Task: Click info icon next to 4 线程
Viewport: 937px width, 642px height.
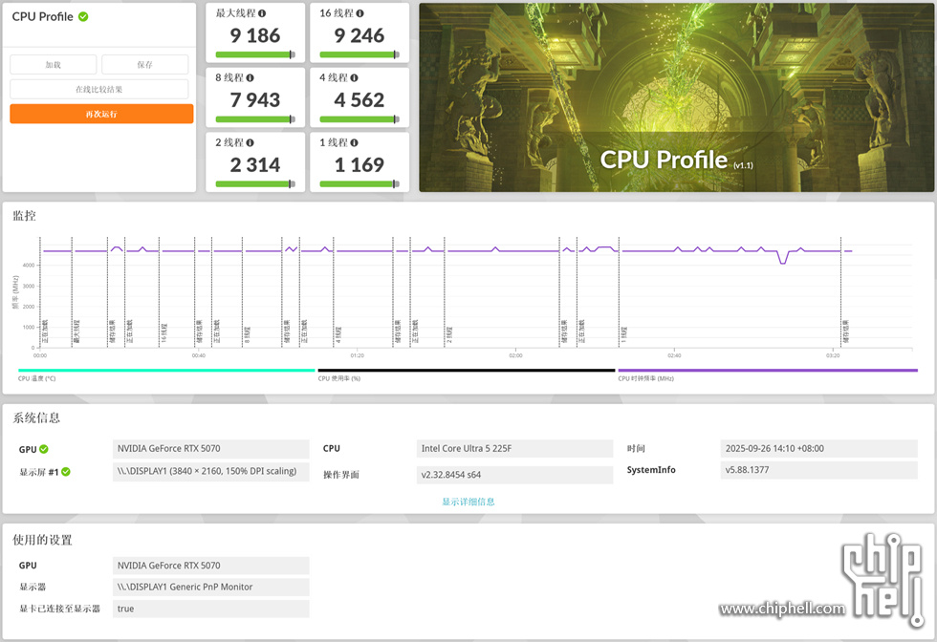Action: pyautogui.click(x=355, y=77)
